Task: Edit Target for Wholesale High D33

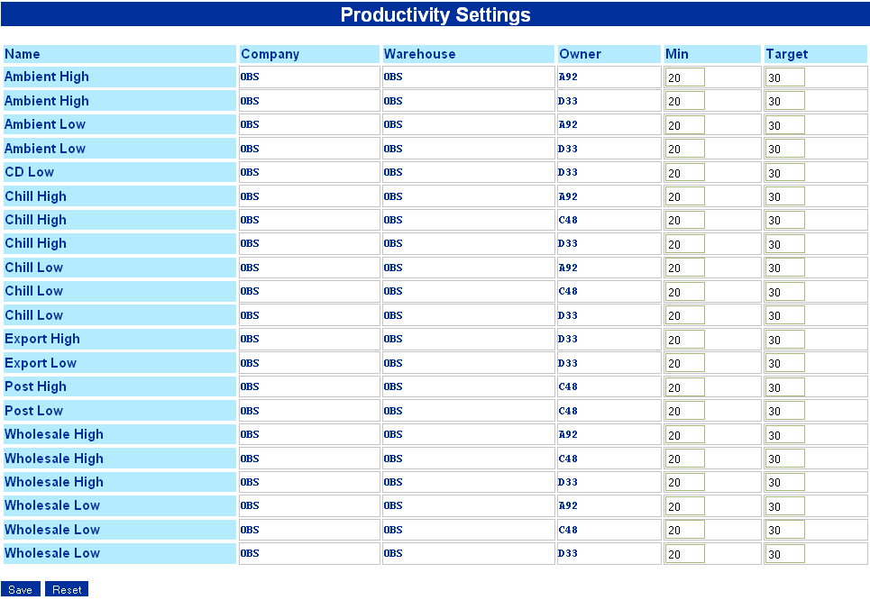Action: [x=785, y=483]
